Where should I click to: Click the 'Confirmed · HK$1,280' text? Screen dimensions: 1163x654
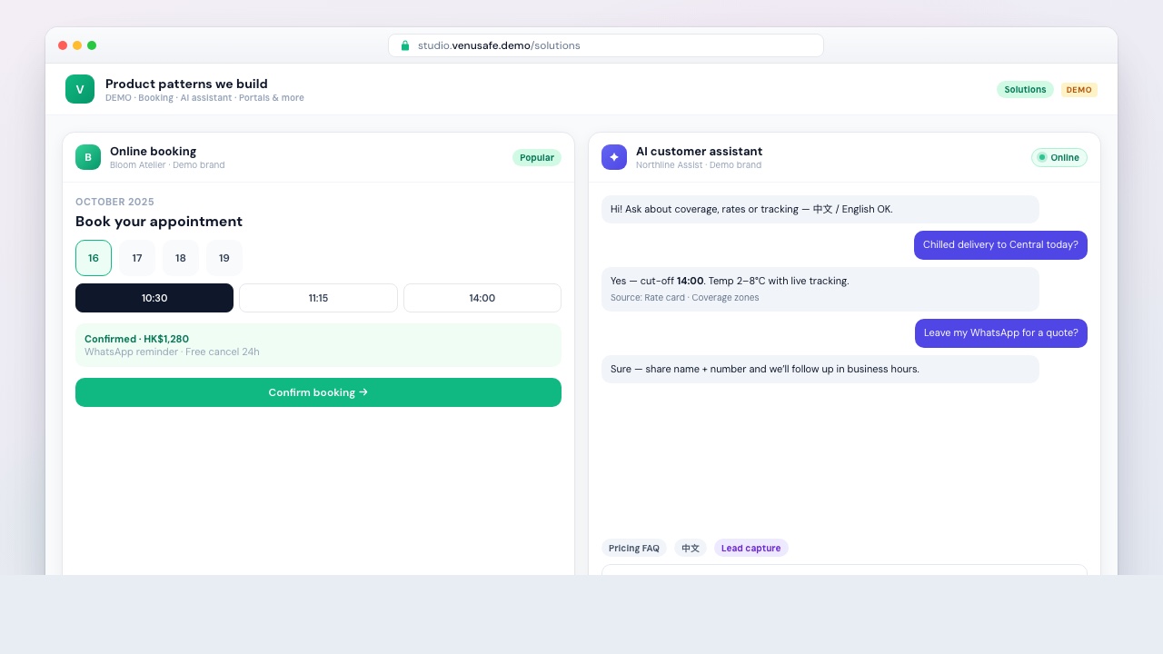(x=137, y=339)
